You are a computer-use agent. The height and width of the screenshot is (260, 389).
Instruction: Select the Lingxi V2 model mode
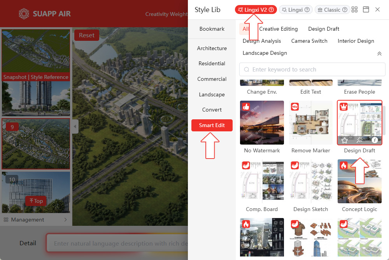pyautogui.click(x=253, y=10)
